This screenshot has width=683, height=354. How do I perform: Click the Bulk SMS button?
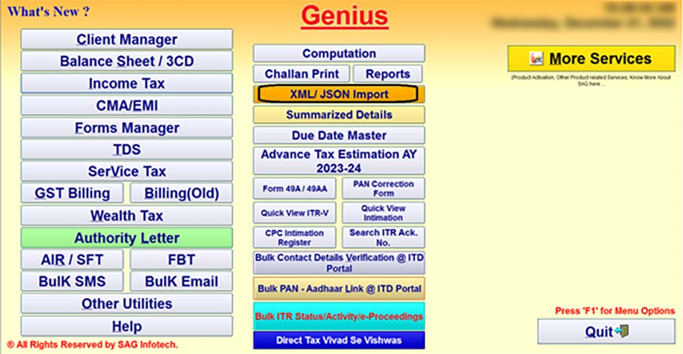(72, 281)
